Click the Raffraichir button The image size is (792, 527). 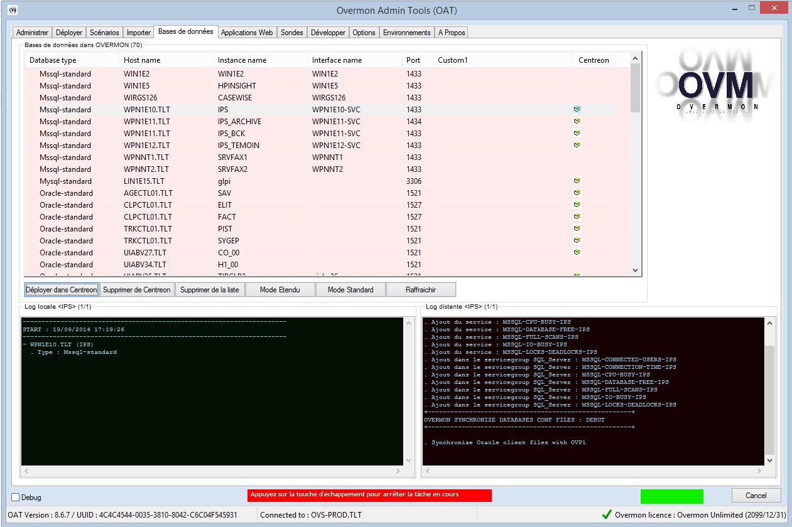coord(421,290)
